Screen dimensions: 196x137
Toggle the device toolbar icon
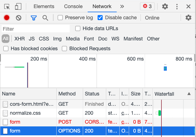18,6
